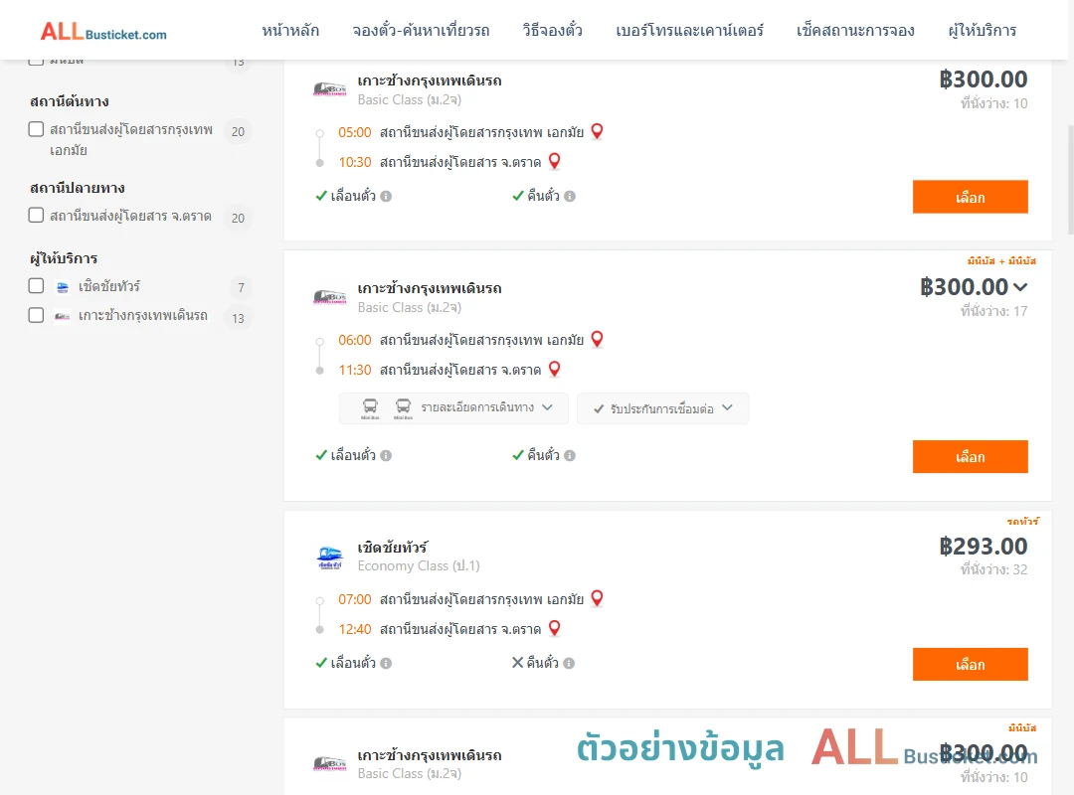Expand รับประกันการเชื่อมต่อ dropdown
The width and height of the screenshot is (1074, 795).
(x=663, y=408)
